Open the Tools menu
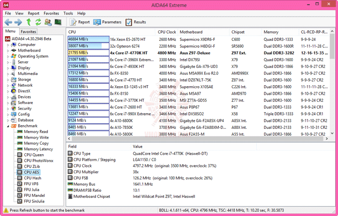The image size is (338, 216). click(x=68, y=13)
